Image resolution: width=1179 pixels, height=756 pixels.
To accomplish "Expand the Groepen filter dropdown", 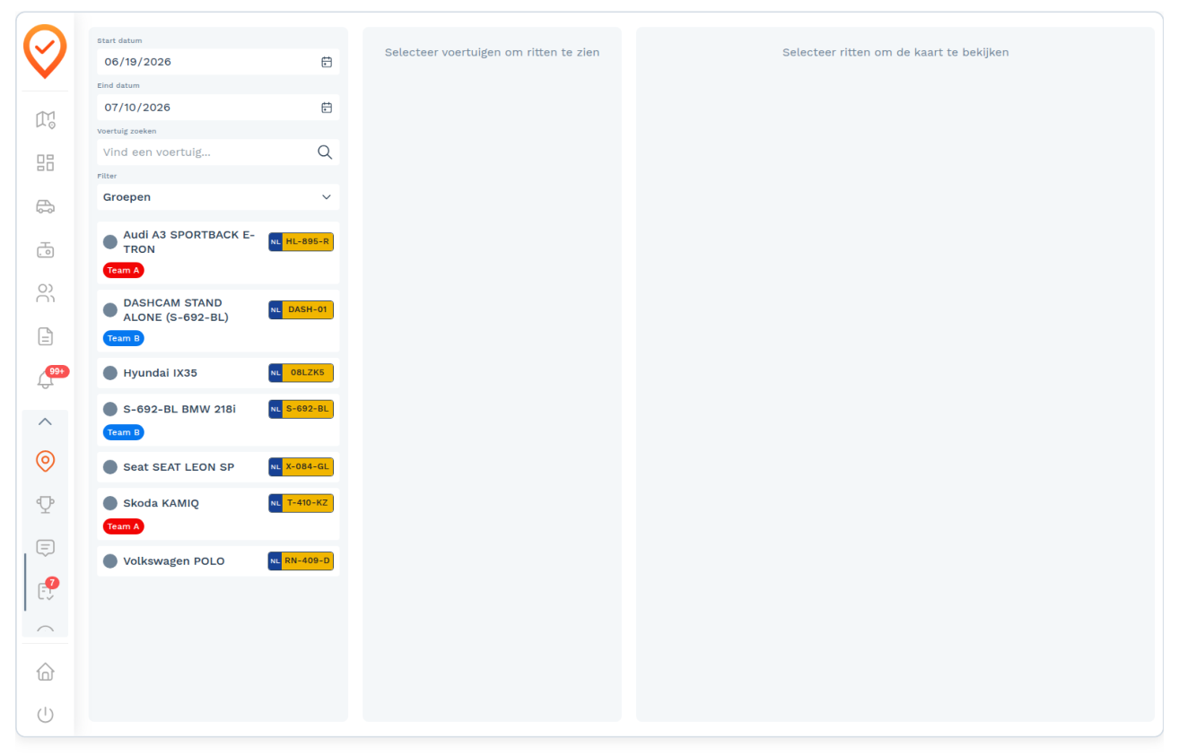I will click(218, 197).
